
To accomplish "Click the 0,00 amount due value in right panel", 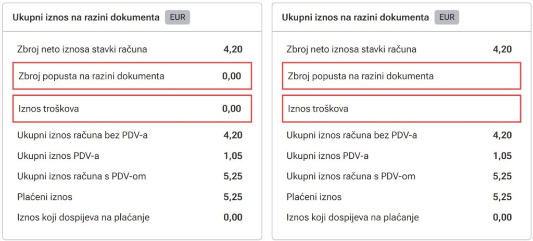I will click(502, 217).
